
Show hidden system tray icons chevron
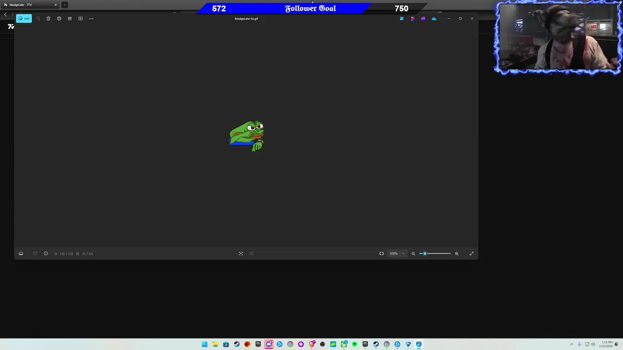[x=571, y=344]
